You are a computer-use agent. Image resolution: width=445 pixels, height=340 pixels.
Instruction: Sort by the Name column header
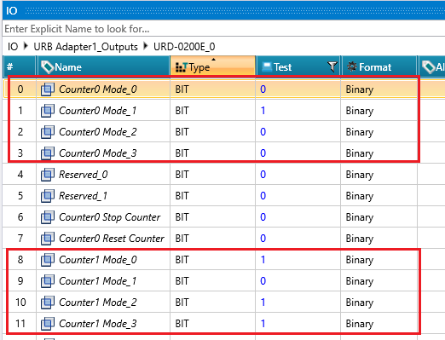point(103,67)
